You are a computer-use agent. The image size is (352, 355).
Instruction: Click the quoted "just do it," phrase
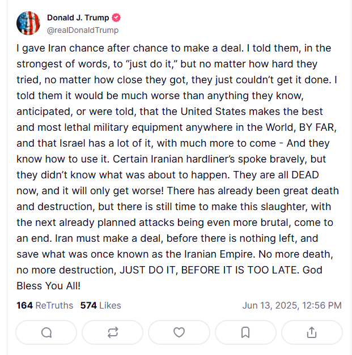pyautogui.click(x=151, y=64)
